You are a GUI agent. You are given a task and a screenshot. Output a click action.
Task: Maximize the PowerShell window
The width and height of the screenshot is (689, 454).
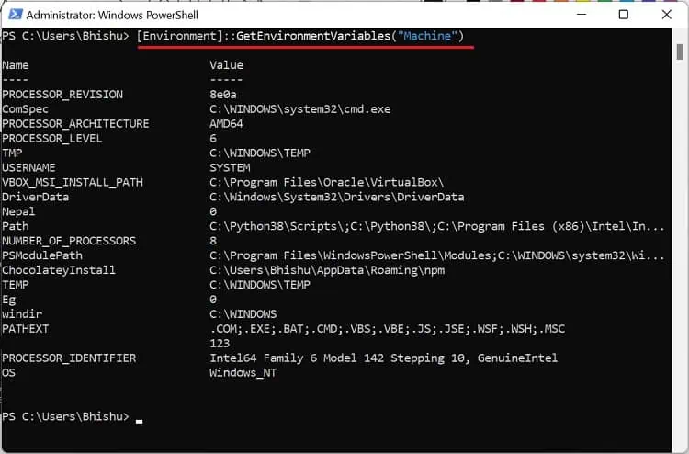[x=623, y=15]
